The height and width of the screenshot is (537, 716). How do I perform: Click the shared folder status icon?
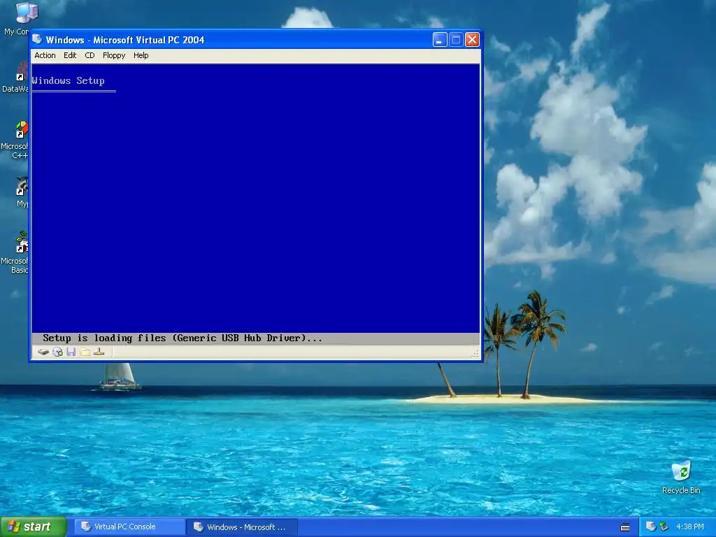pyautogui.click(x=85, y=352)
